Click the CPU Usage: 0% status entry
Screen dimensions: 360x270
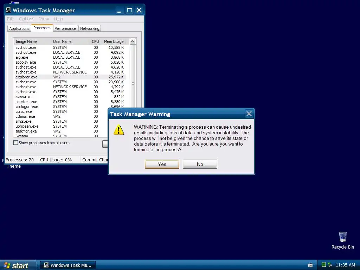pos(56,160)
